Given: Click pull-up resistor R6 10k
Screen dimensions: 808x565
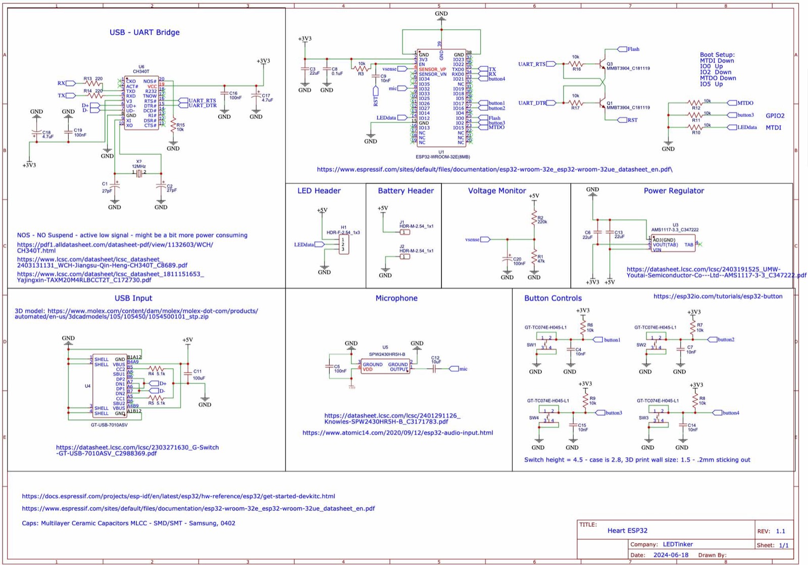Looking at the screenshot, I should pos(583,327).
